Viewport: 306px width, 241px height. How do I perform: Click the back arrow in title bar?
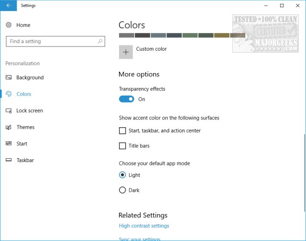9,5
